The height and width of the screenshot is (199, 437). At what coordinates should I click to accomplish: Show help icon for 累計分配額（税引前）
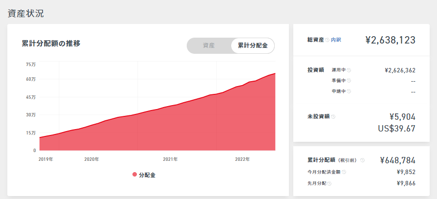click(362, 160)
